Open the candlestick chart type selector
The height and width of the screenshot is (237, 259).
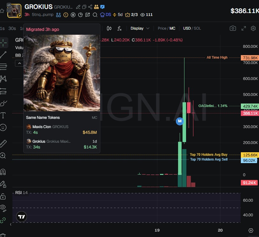point(109,28)
